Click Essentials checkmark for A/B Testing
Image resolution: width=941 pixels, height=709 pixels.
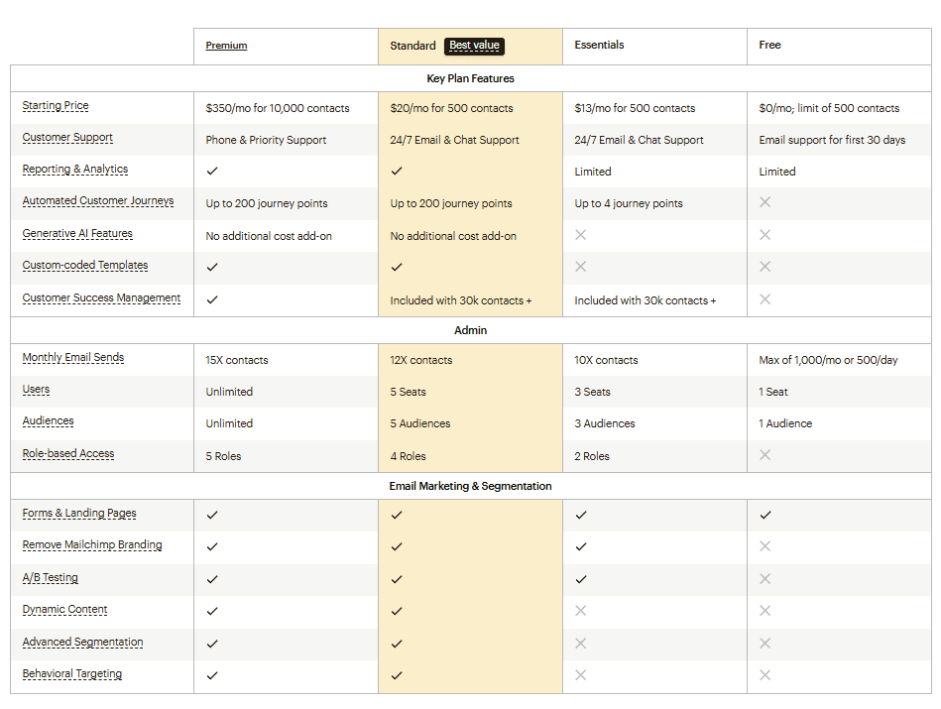click(x=581, y=579)
